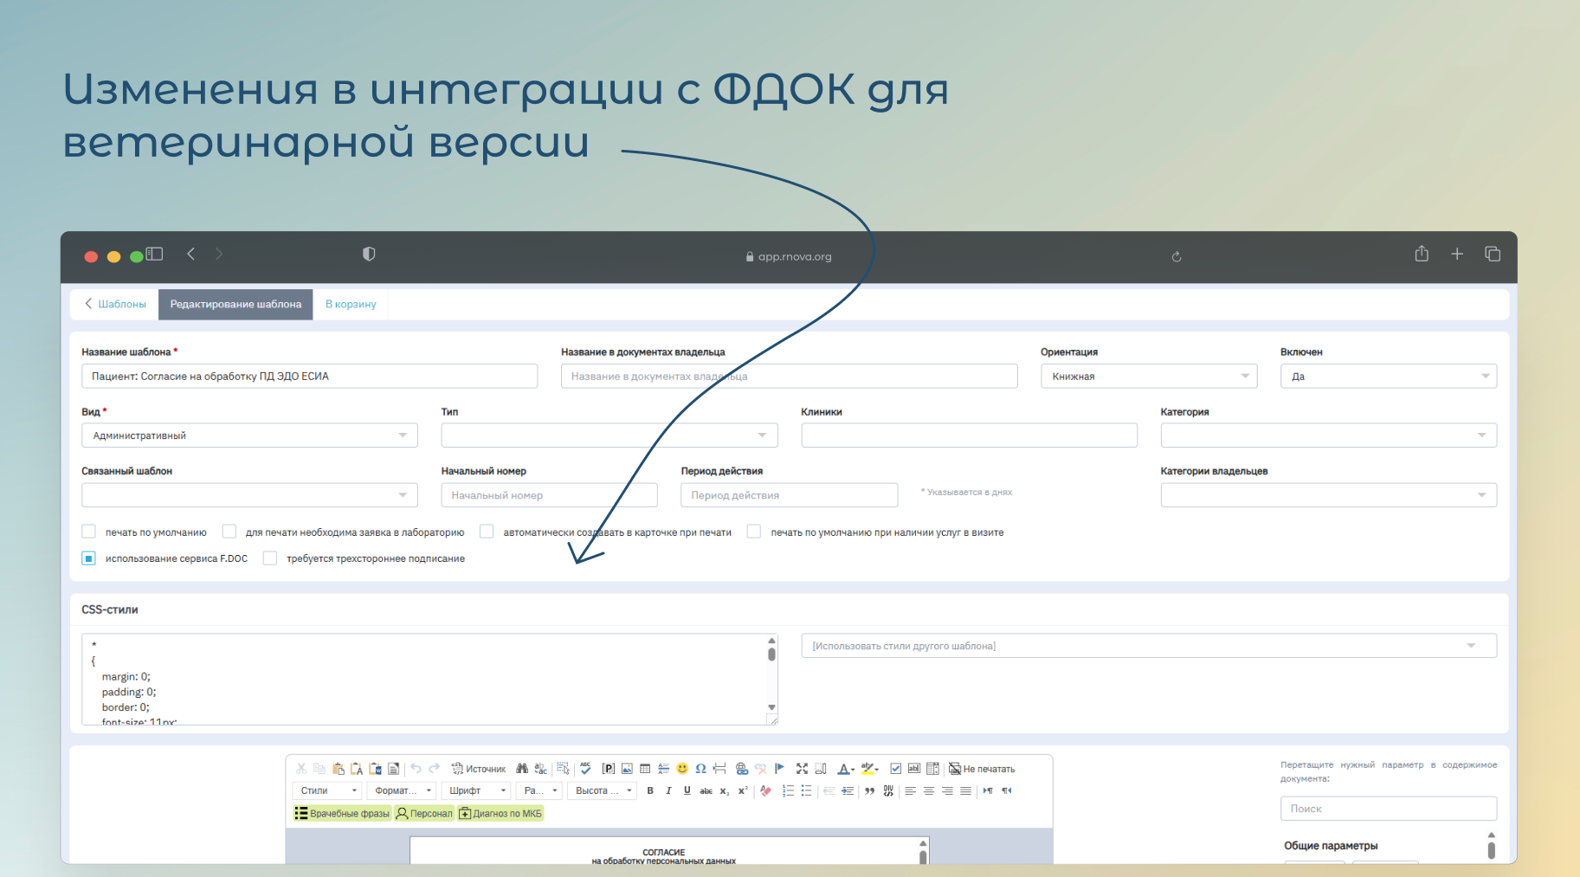Click the Врачебные фразы button
Image resolution: width=1580 pixels, height=877 pixels.
(x=343, y=813)
